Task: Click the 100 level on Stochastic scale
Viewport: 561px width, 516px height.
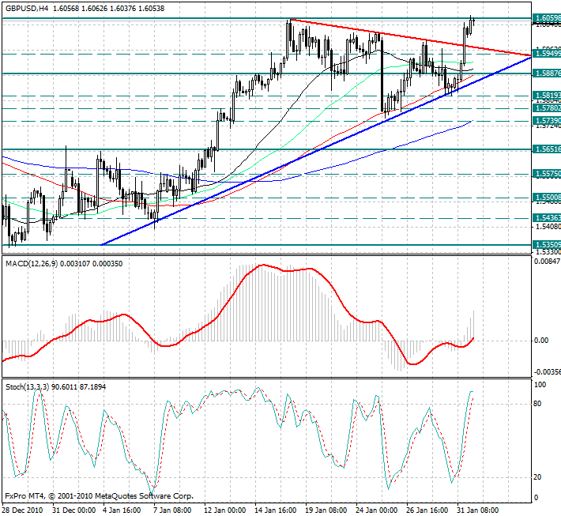Action: coord(540,385)
